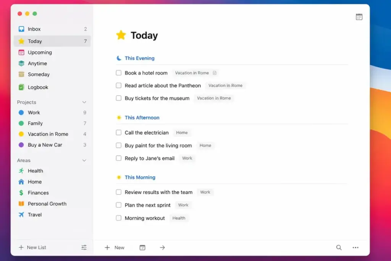Open the Upcoming list
The height and width of the screenshot is (261, 391).
click(52, 52)
